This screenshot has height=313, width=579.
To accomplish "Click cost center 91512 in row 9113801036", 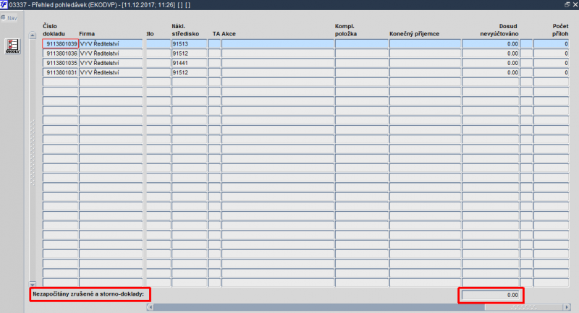I will pyautogui.click(x=189, y=53).
